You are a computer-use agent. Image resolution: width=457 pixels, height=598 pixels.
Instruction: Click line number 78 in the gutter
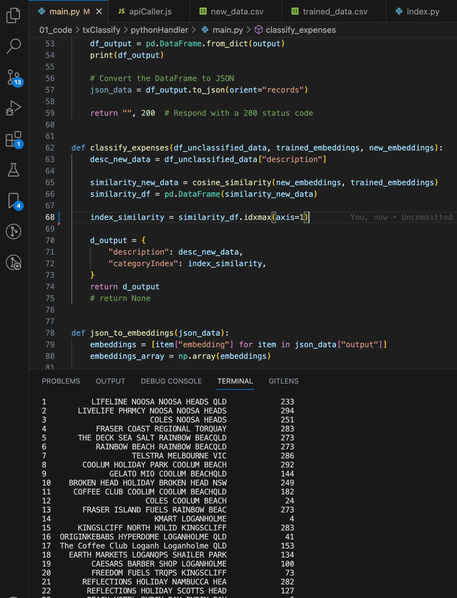pyautogui.click(x=50, y=333)
